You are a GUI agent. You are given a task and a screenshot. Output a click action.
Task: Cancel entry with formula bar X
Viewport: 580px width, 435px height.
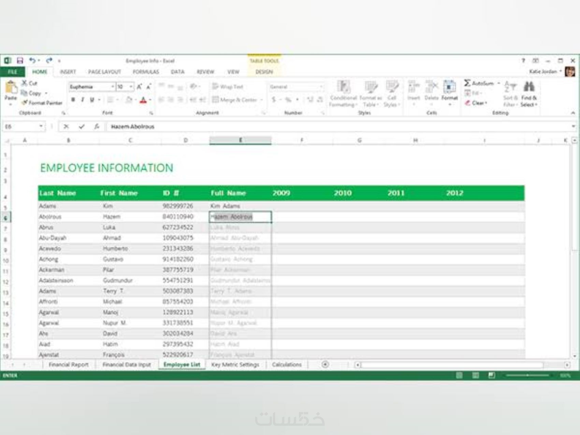(66, 127)
